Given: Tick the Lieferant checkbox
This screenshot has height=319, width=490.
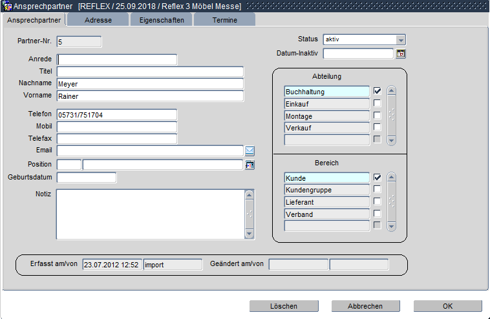Looking at the screenshot, I should (x=378, y=202).
